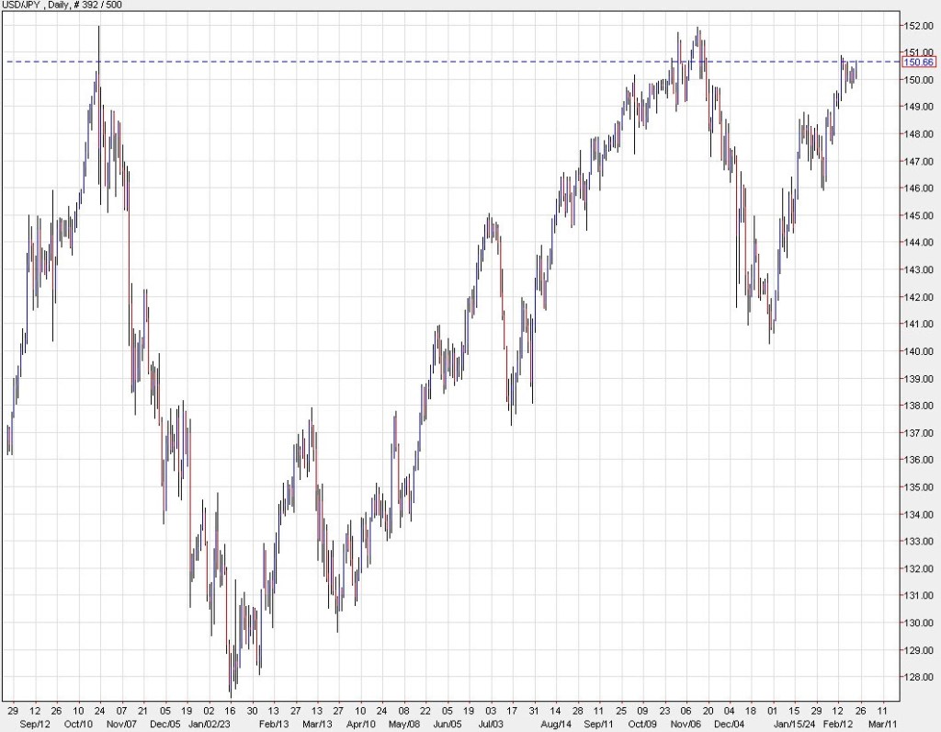
Task: Click the 152.00 price axis label
Action: click(919, 25)
